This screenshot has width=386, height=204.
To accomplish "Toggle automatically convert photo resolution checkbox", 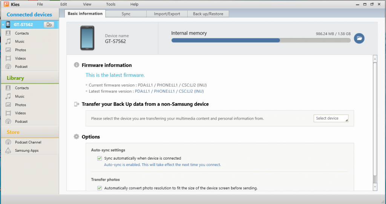I will coord(100,188).
